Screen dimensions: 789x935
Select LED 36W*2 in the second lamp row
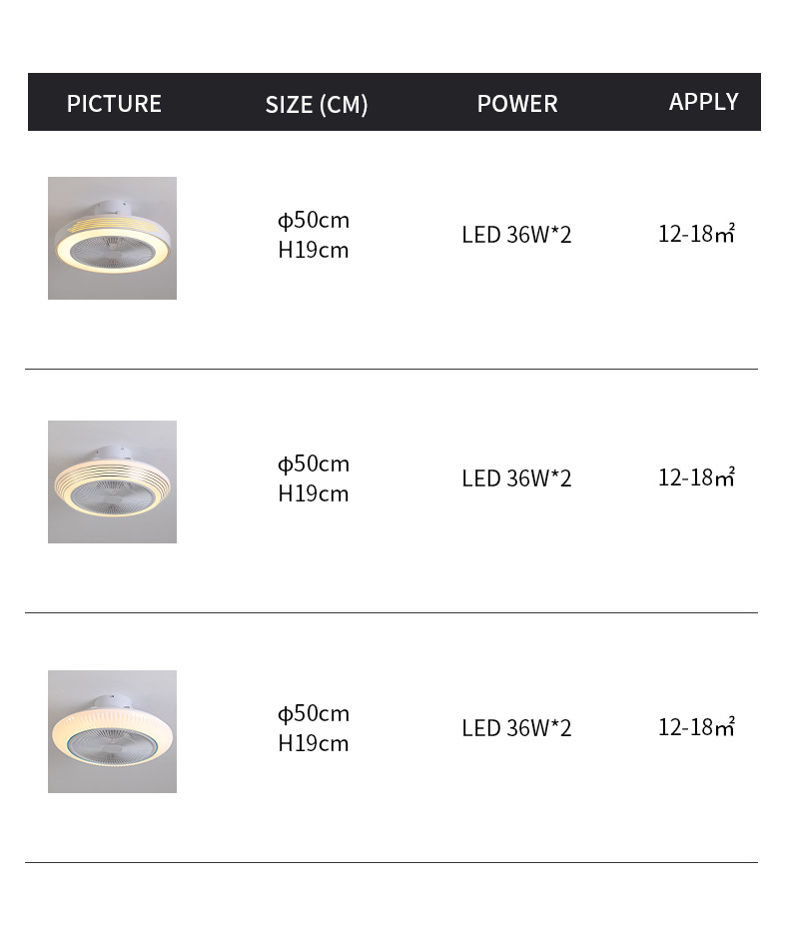click(516, 478)
